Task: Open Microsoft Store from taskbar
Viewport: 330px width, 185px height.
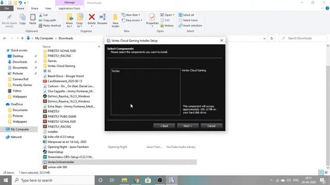Action: (x=148, y=180)
